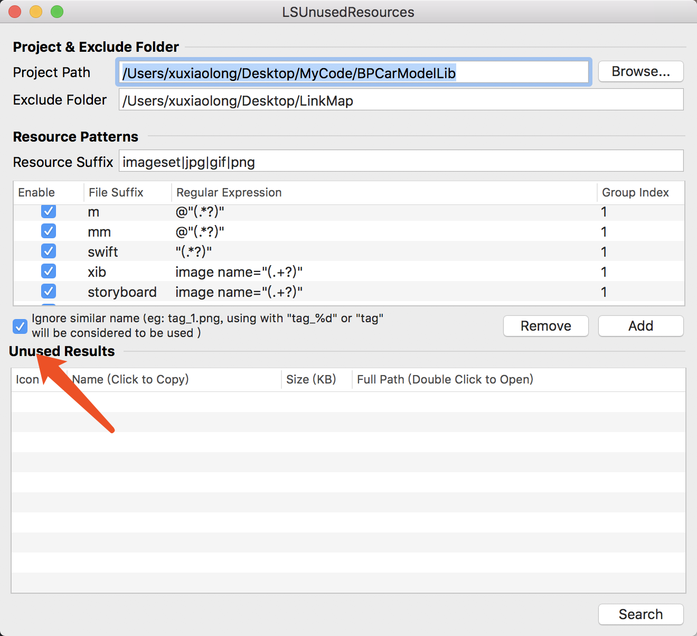Viewport: 697px width, 636px height.
Task: Click the swift regex "(.*?)" cell
Action: (193, 252)
